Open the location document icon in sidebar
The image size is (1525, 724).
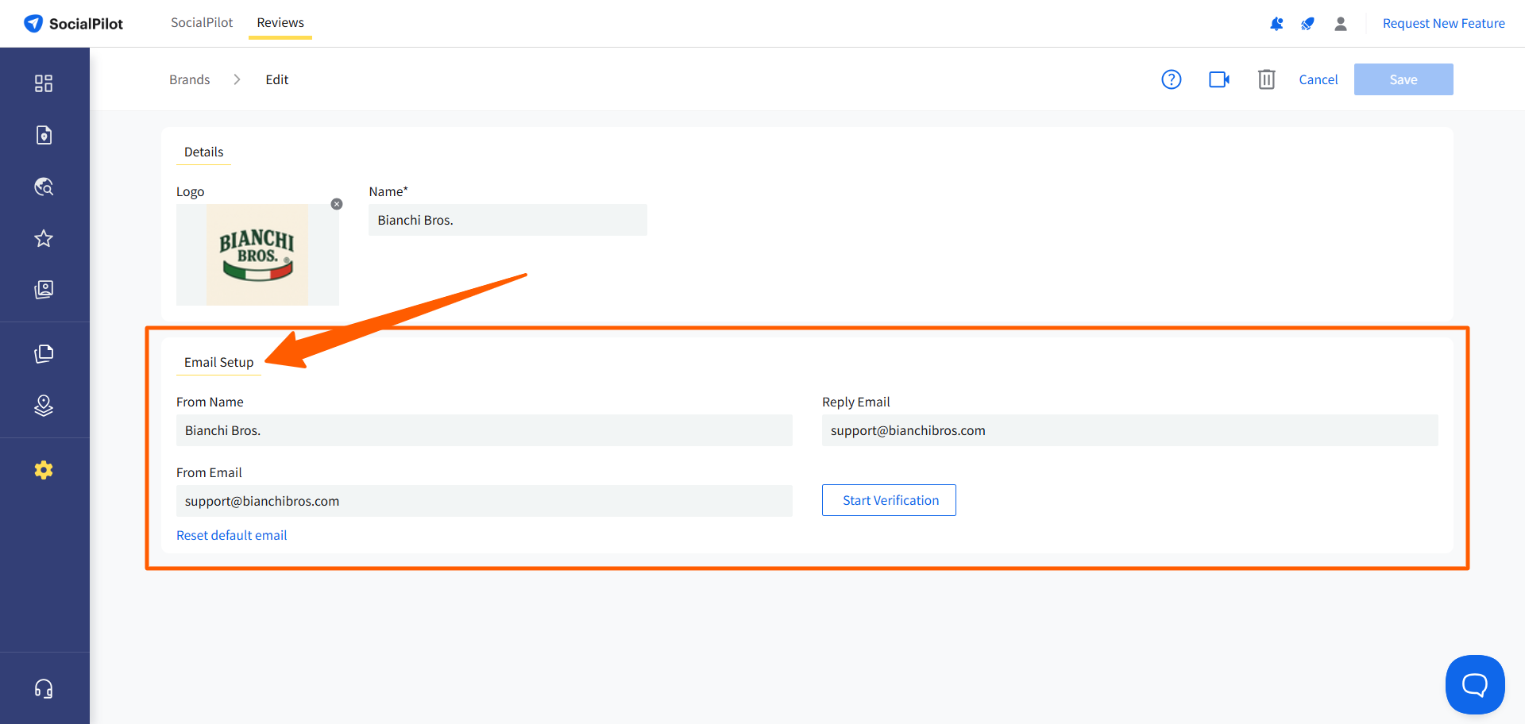[x=44, y=135]
